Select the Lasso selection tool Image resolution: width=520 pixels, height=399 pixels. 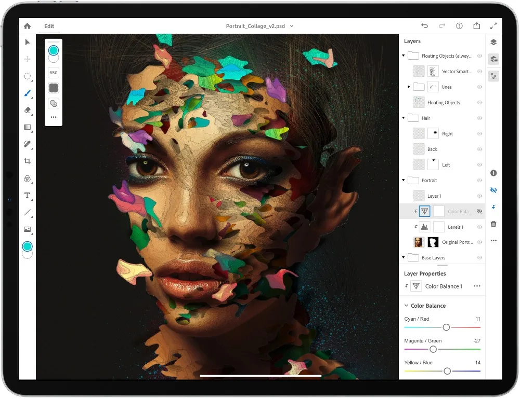28,76
